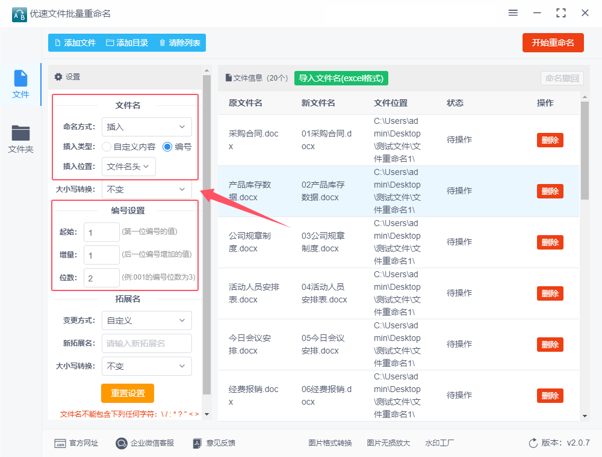Select the 03公司规章制度.docx cell
The image size is (602, 457).
[323, 242]
